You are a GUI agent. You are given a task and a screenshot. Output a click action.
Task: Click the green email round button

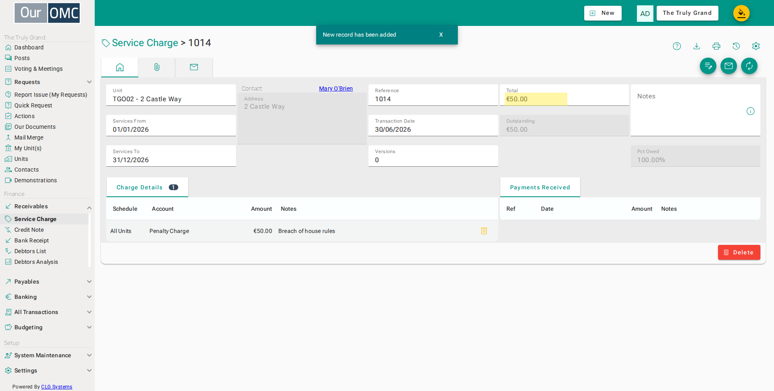[x=729, y=66]
